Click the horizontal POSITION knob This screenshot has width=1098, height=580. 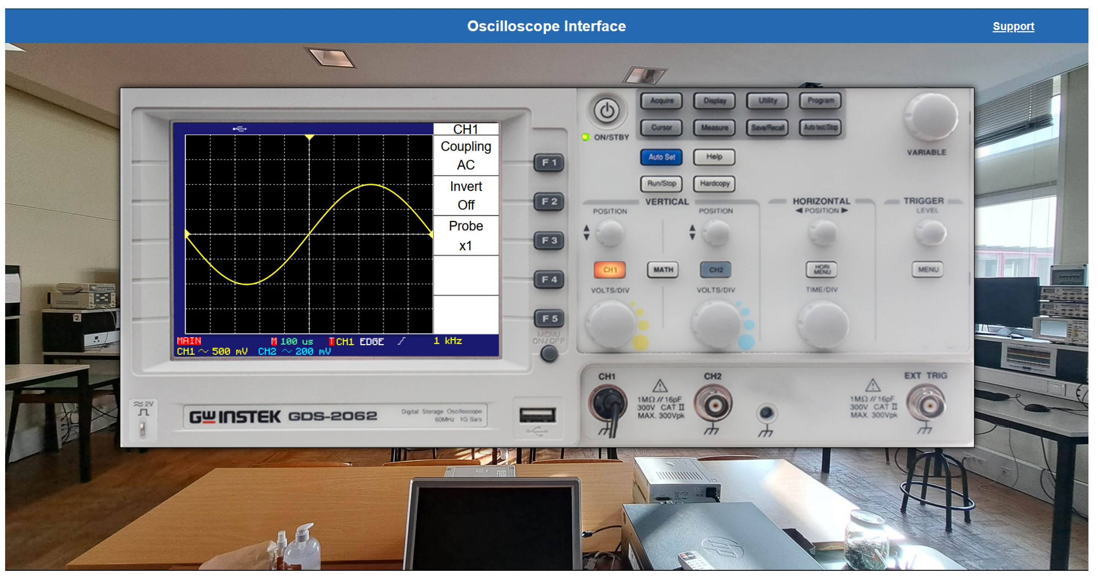click(822, 233)
